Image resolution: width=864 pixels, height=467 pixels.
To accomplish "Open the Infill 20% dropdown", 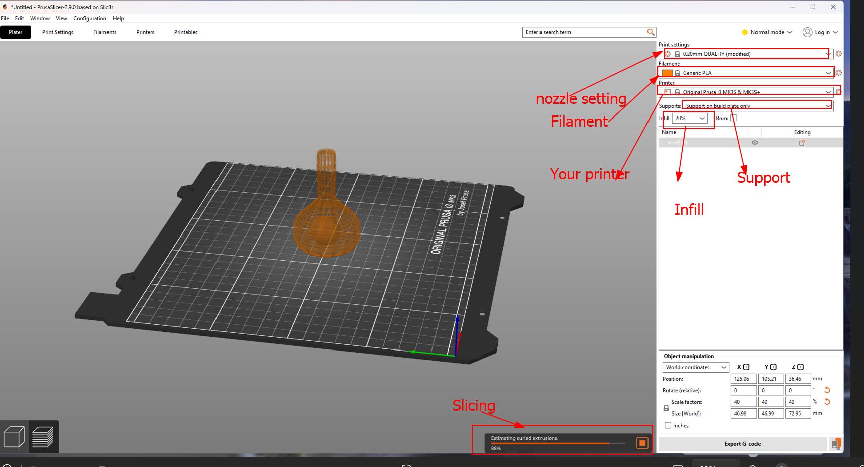I will 690,118.
